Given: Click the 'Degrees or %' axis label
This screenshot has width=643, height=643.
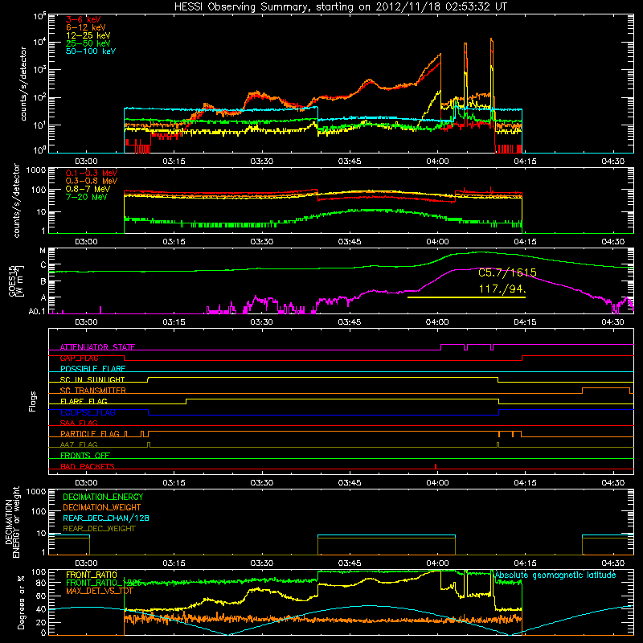Looking at the screenshot, I should click(21, 602).
